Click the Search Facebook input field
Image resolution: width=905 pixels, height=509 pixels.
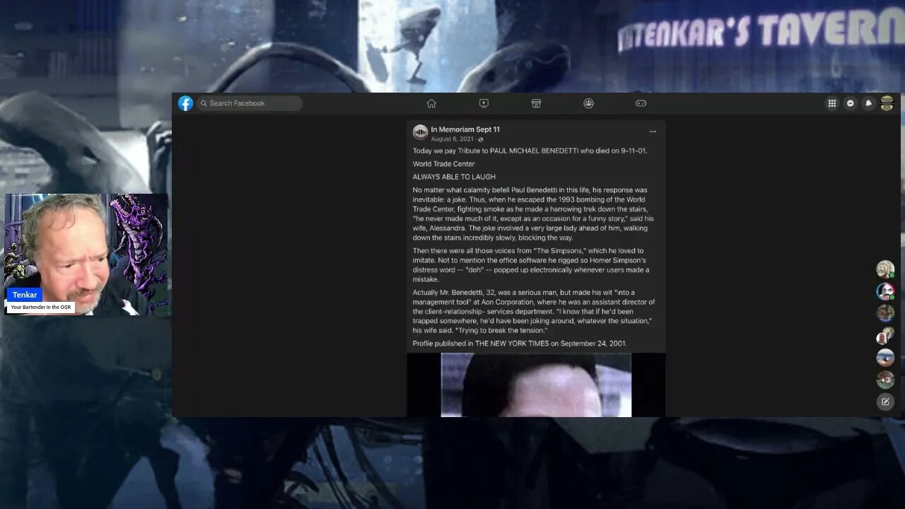pyautogui.click(x=250, y=103)
